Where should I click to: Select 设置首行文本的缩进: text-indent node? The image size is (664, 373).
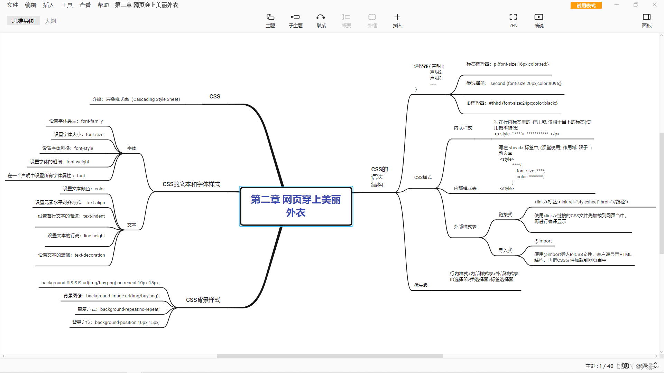point(71,216)
